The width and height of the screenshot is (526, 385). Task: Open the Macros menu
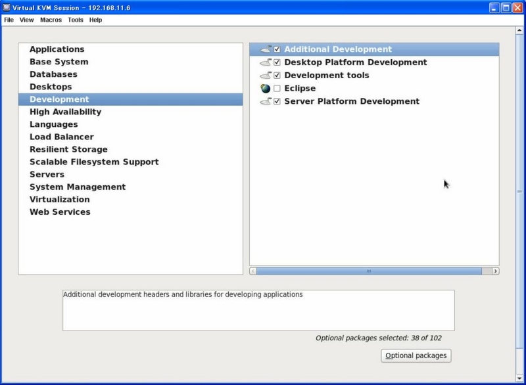[51, 20]
